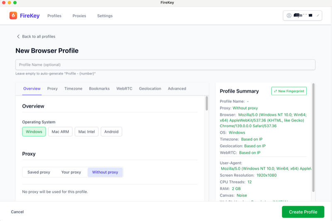
Task: Switch proxy mode to Your proxy
Action: click(x=71, y=172)
